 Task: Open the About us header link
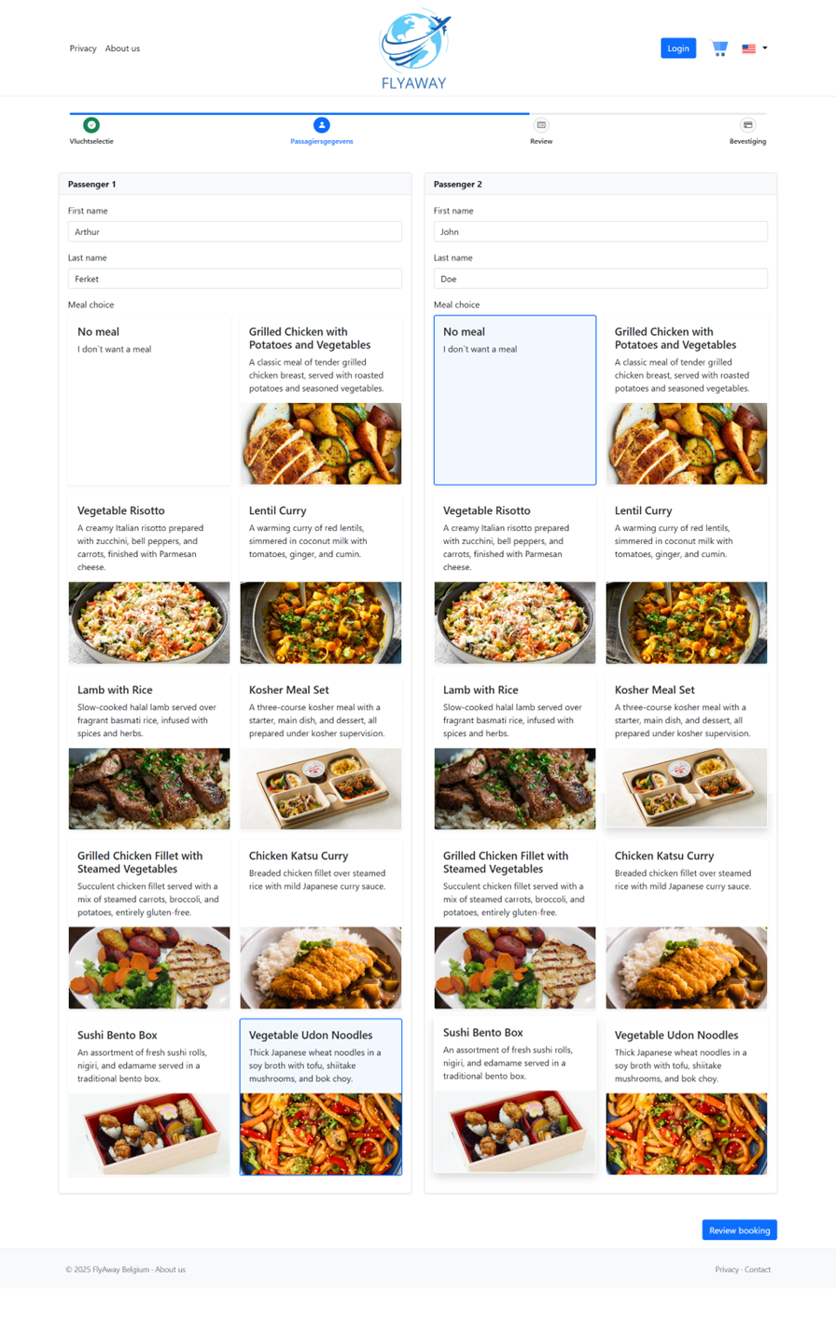coord(122,49)
